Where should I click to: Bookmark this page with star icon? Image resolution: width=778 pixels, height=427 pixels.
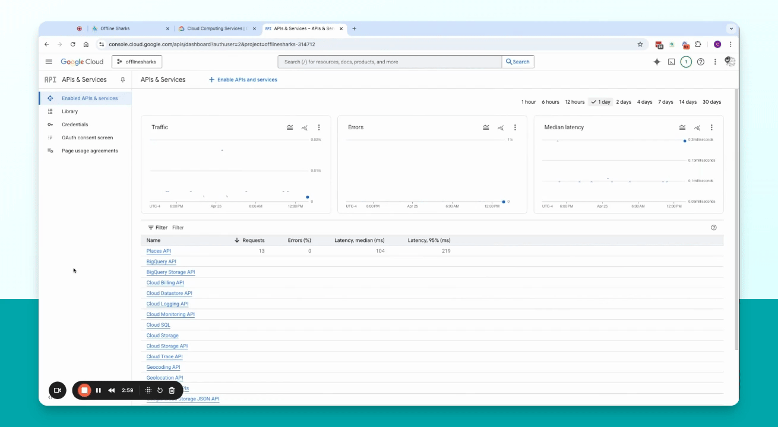[640, 44]
